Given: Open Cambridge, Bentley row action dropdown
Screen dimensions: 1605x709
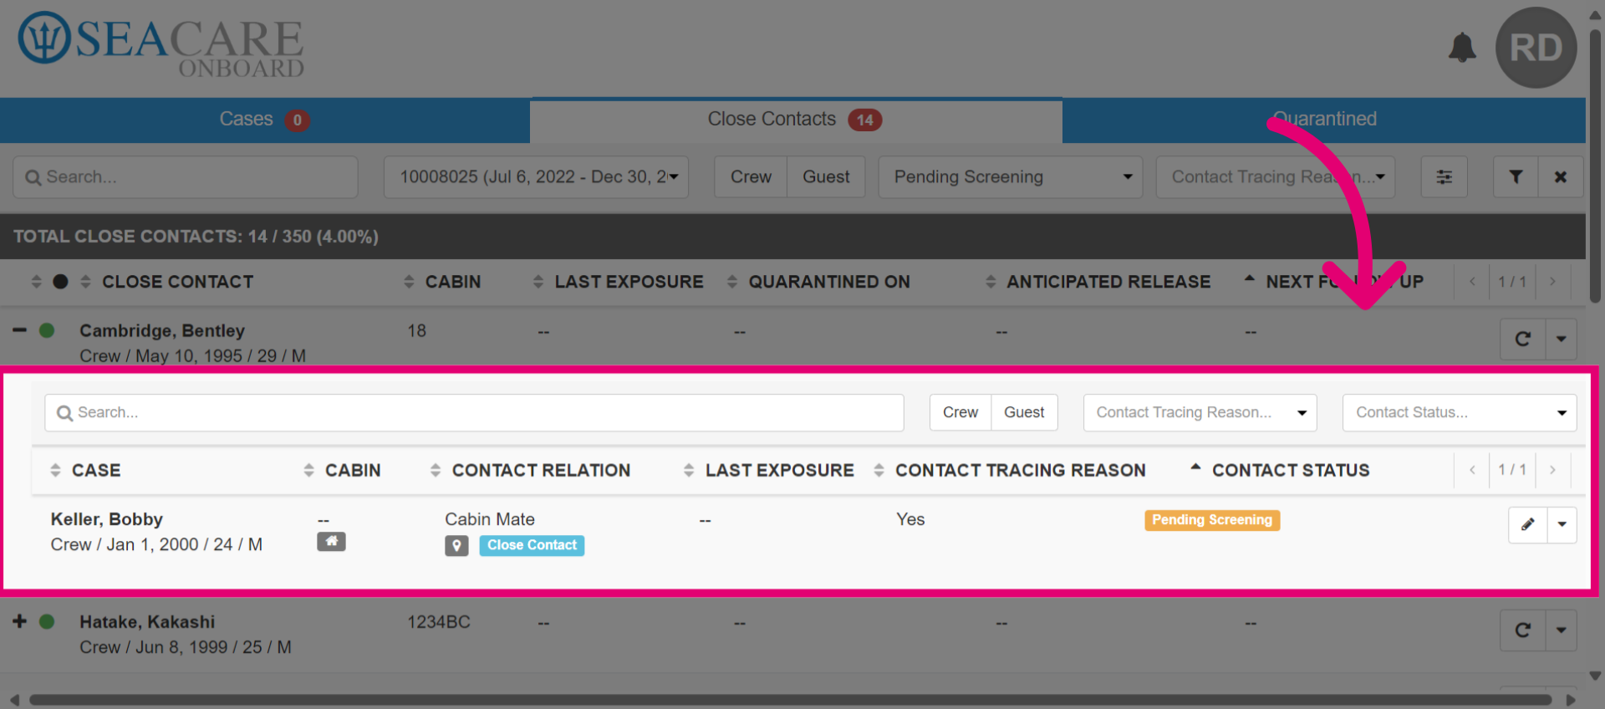Looking at the screenshot, I should 1561,339.
